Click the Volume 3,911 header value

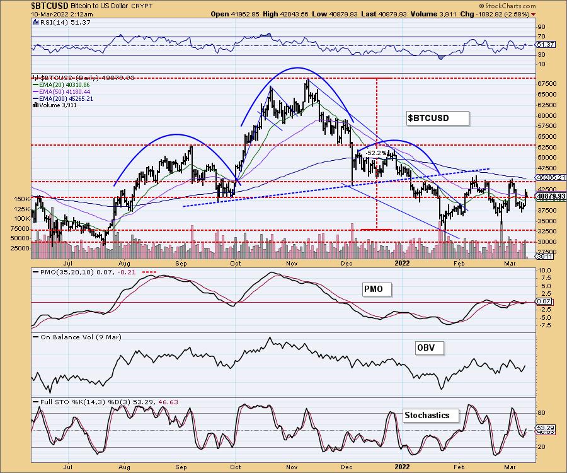coord(433,14)
